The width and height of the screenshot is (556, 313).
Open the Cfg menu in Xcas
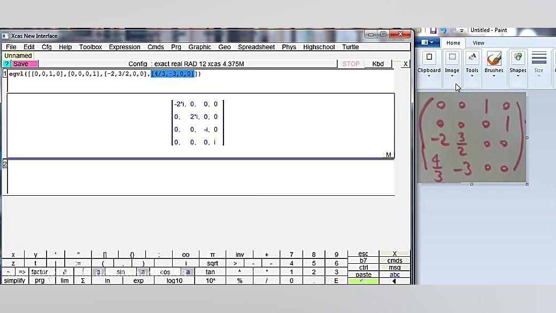click(x=47, y=47)
